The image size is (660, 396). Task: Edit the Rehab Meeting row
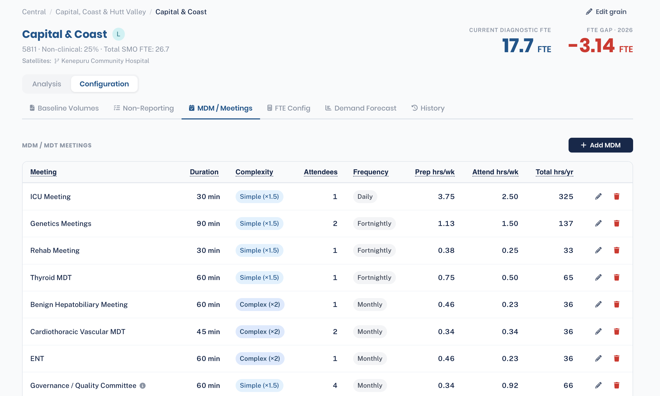click(x=598, y=250)
